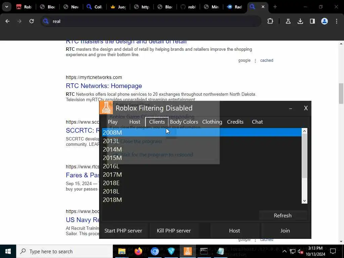Click the muted volume tray icon

pyautogui.click(x=301, y=251)
